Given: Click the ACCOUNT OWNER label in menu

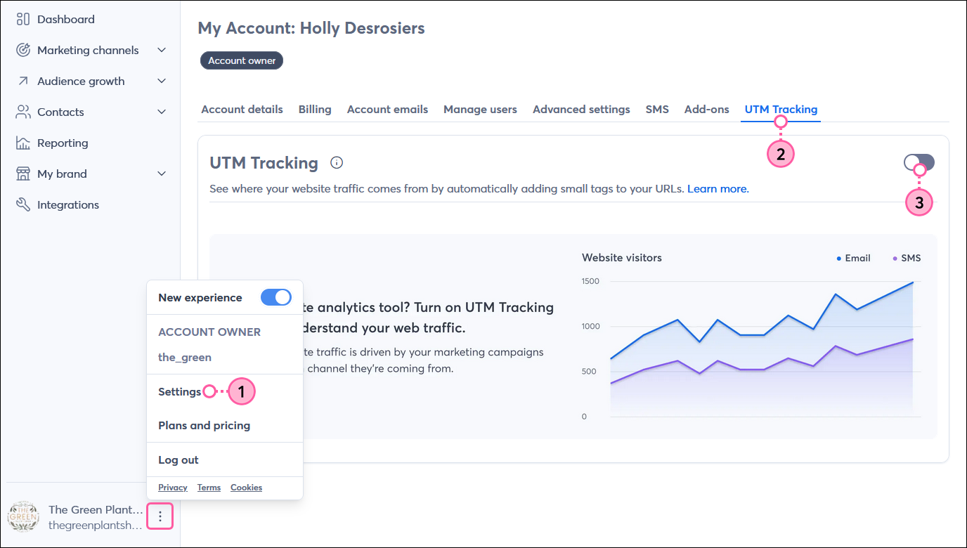Looking at the screenshot, I should (x=209, y=332).
